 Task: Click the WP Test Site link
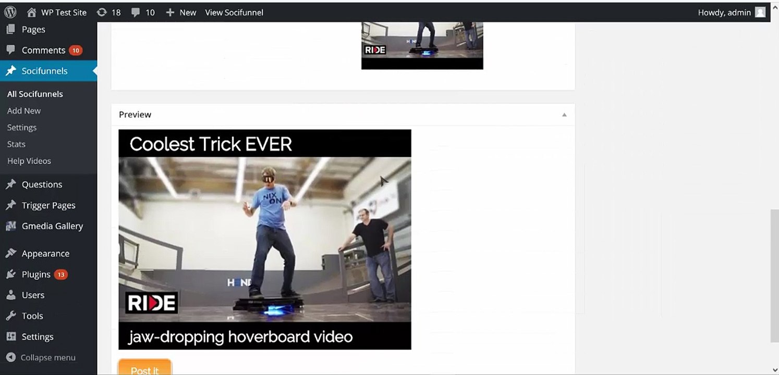point(64,12)
